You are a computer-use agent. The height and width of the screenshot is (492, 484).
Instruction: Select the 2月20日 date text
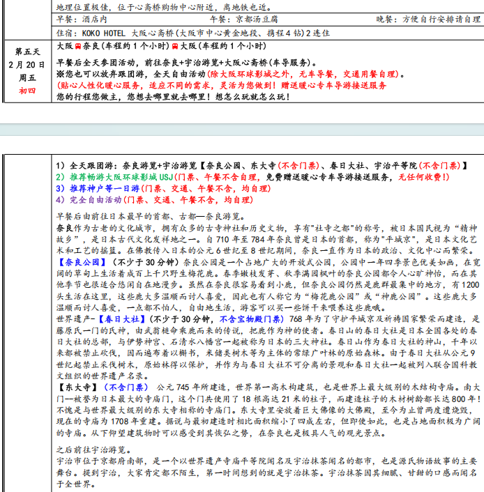tap(27, 64)
